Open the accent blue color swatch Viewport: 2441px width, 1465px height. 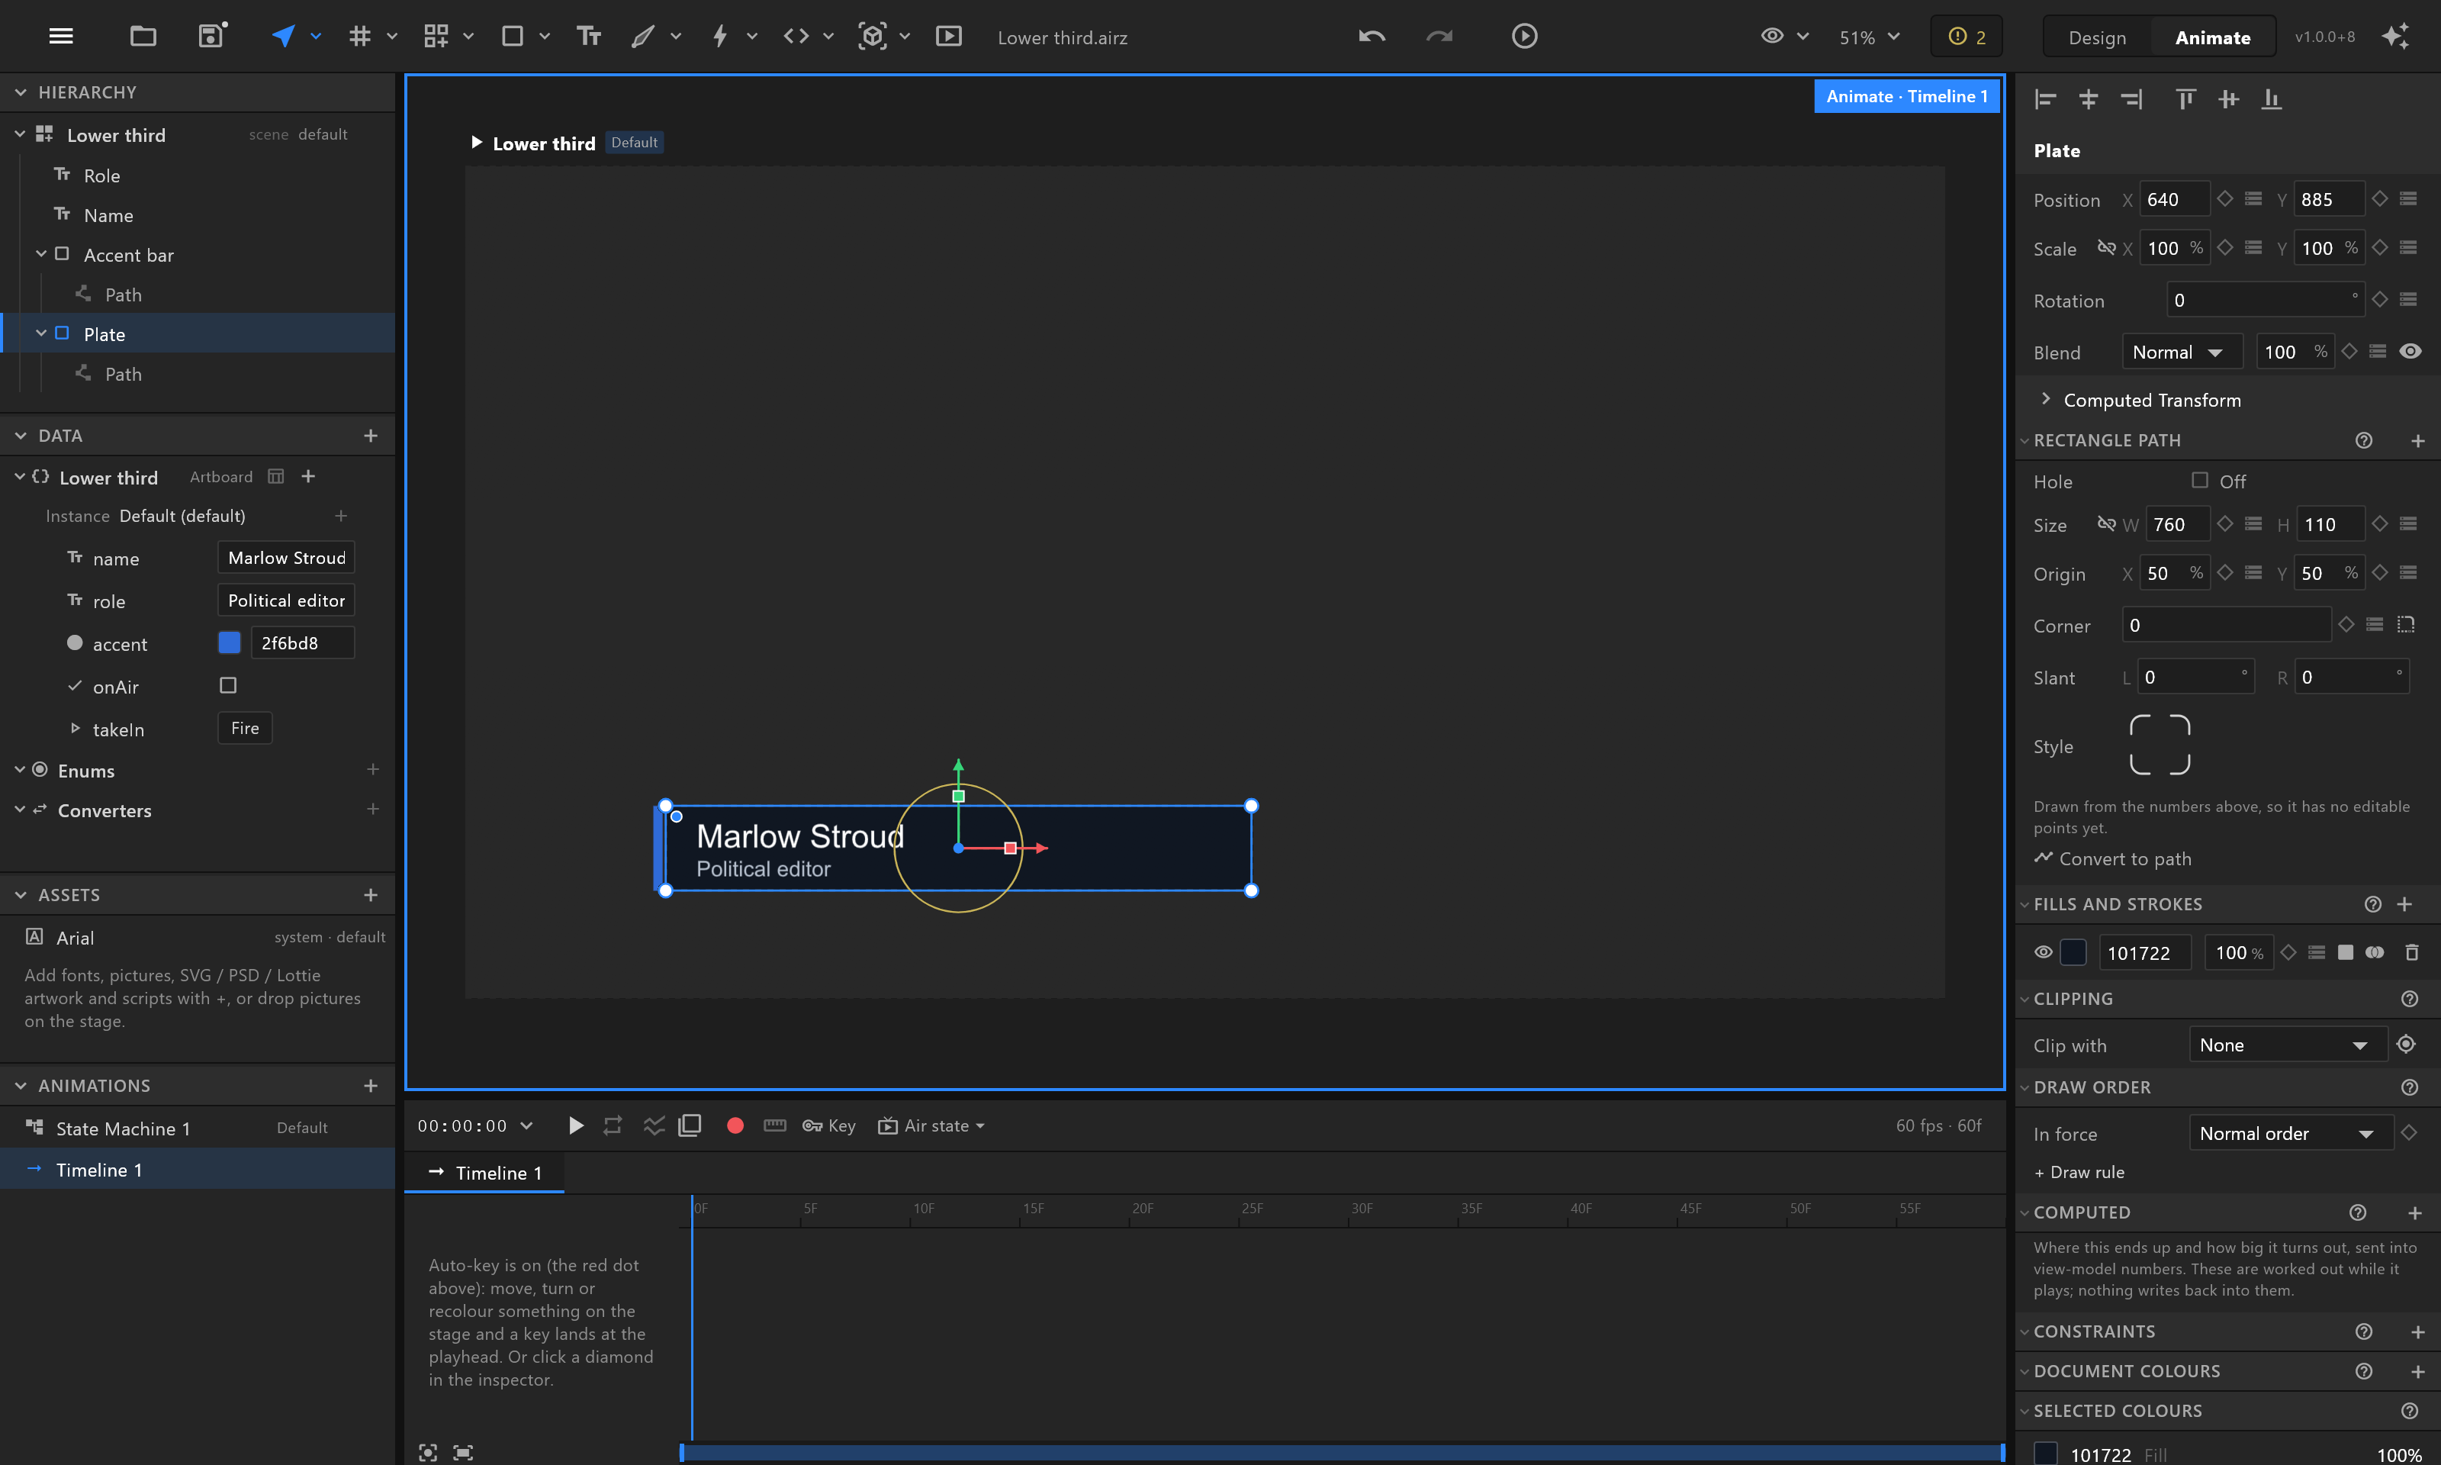tap(229, 642)
